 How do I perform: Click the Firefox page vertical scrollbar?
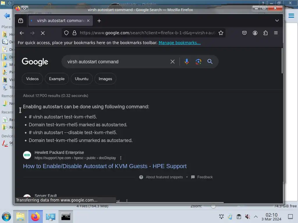coord(282,61)
